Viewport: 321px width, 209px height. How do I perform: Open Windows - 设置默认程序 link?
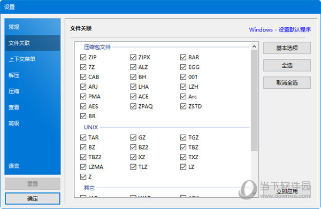click(x=280, y=29)
